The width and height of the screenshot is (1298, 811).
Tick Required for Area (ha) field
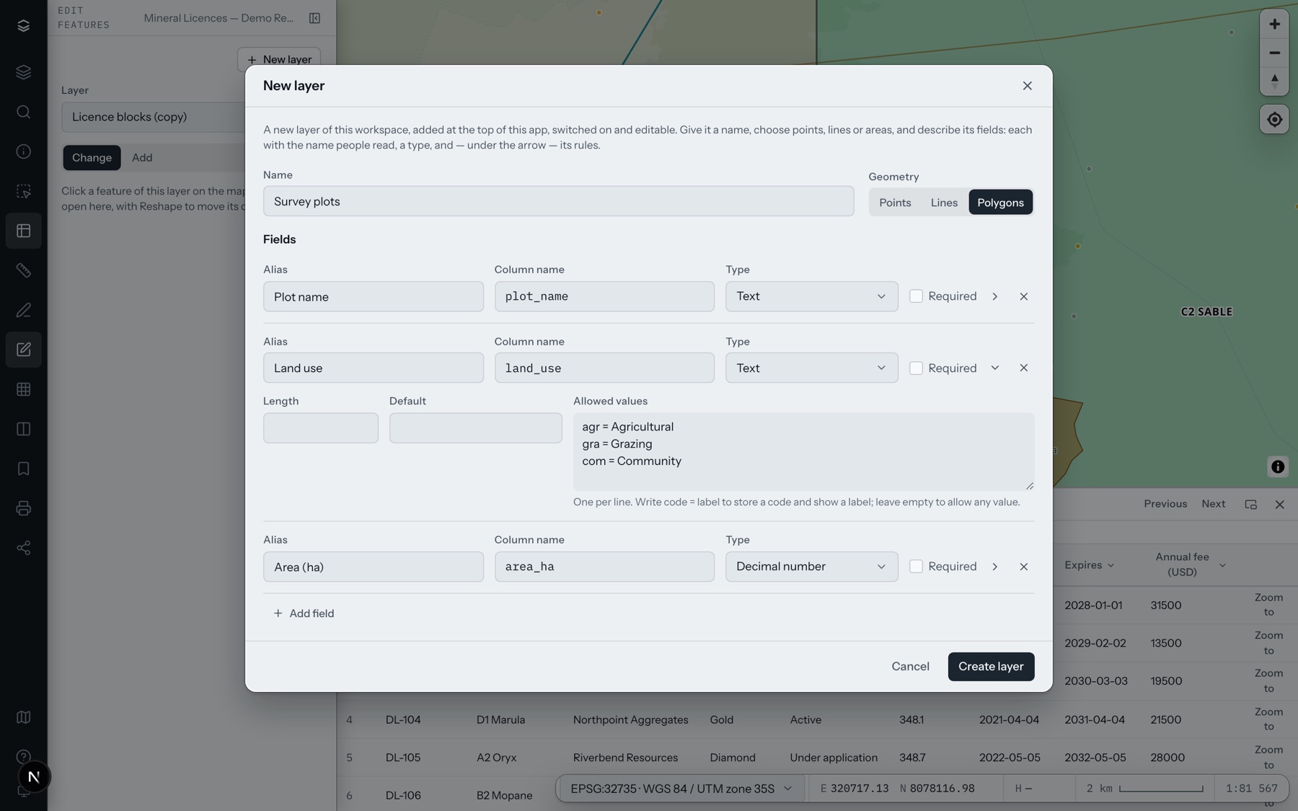[x=916, y=567]
